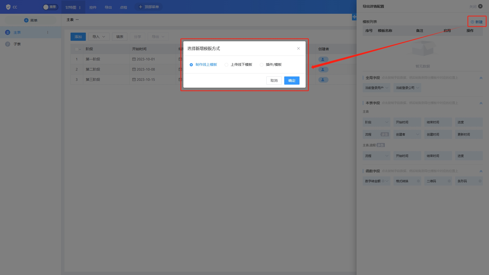Screen dimensions: 489x275
Task: Open the ellipsis menu next to 主表 title
Action: coord(77,20)
